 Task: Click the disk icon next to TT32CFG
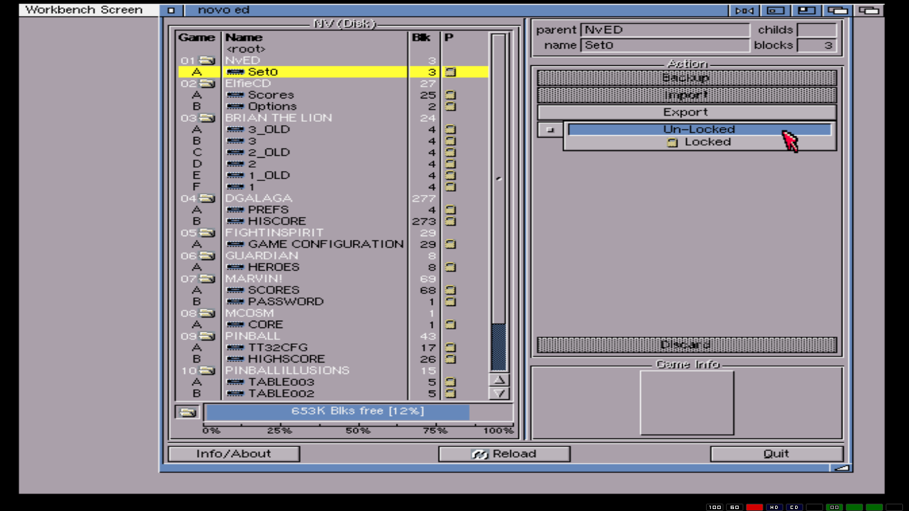pyautogui.click(x=235, y=347)
